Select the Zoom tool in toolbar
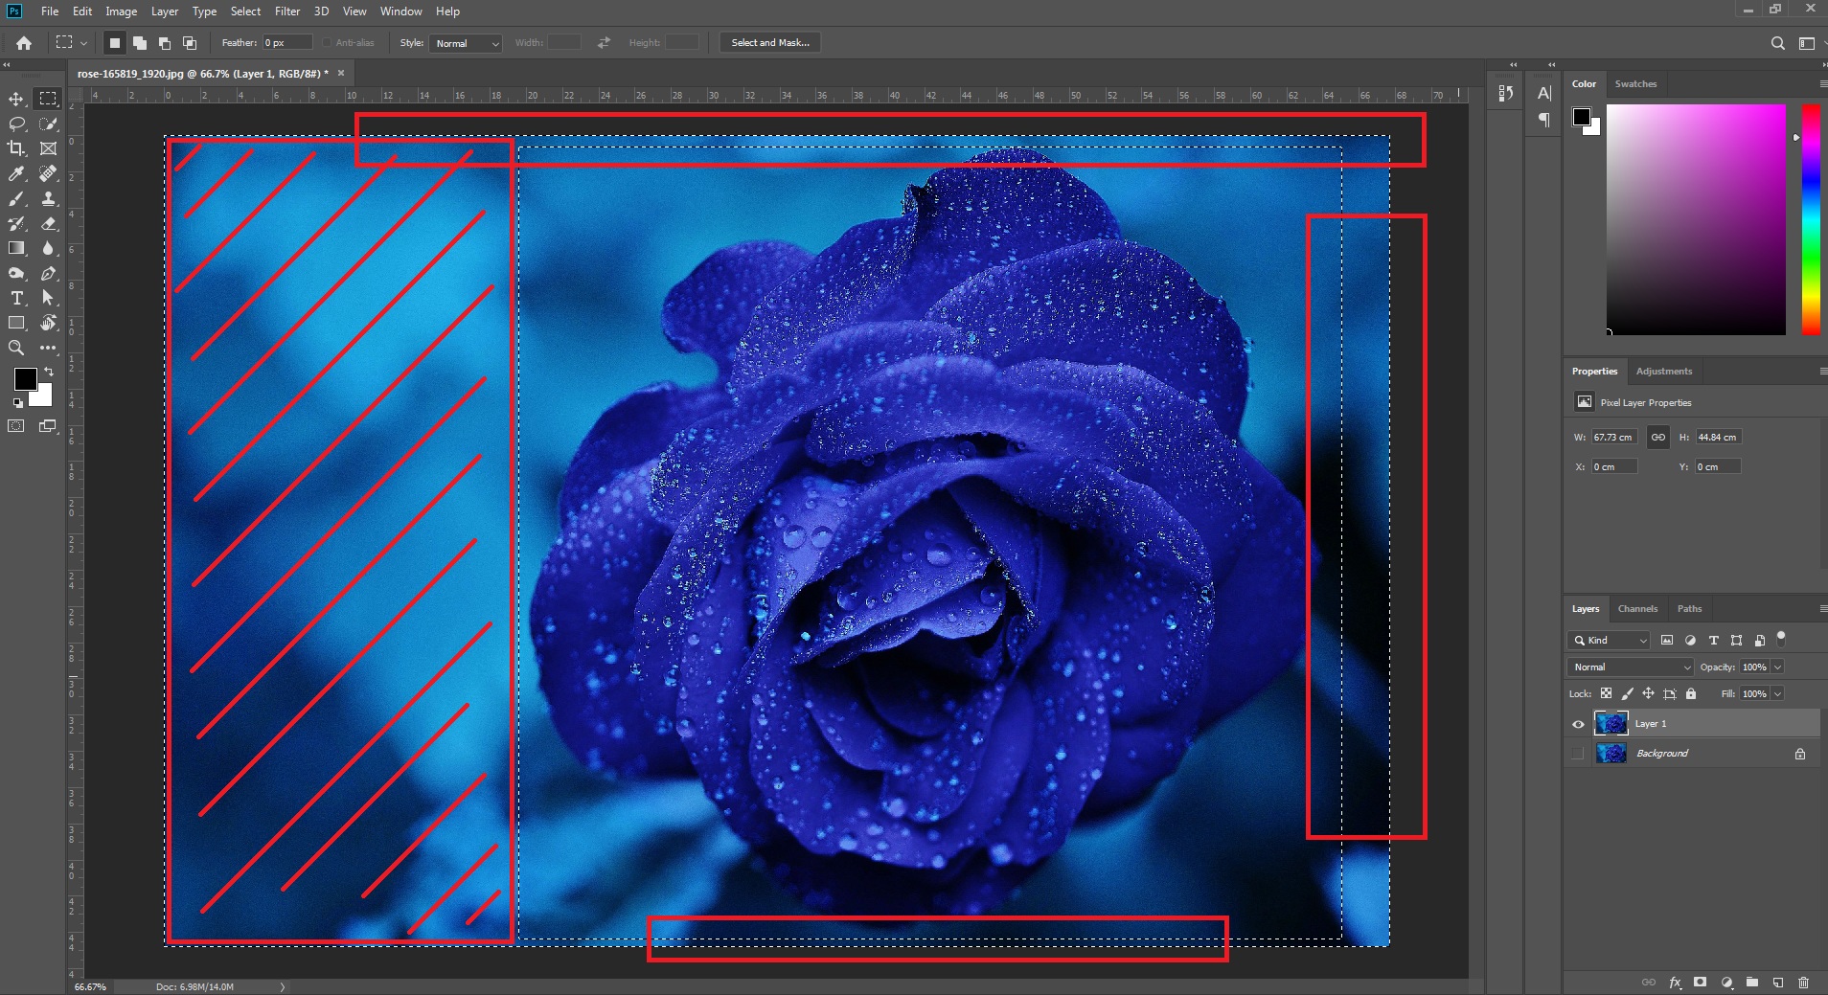Viewport: 1828px width, 995px height. click(x=16, y=348)
